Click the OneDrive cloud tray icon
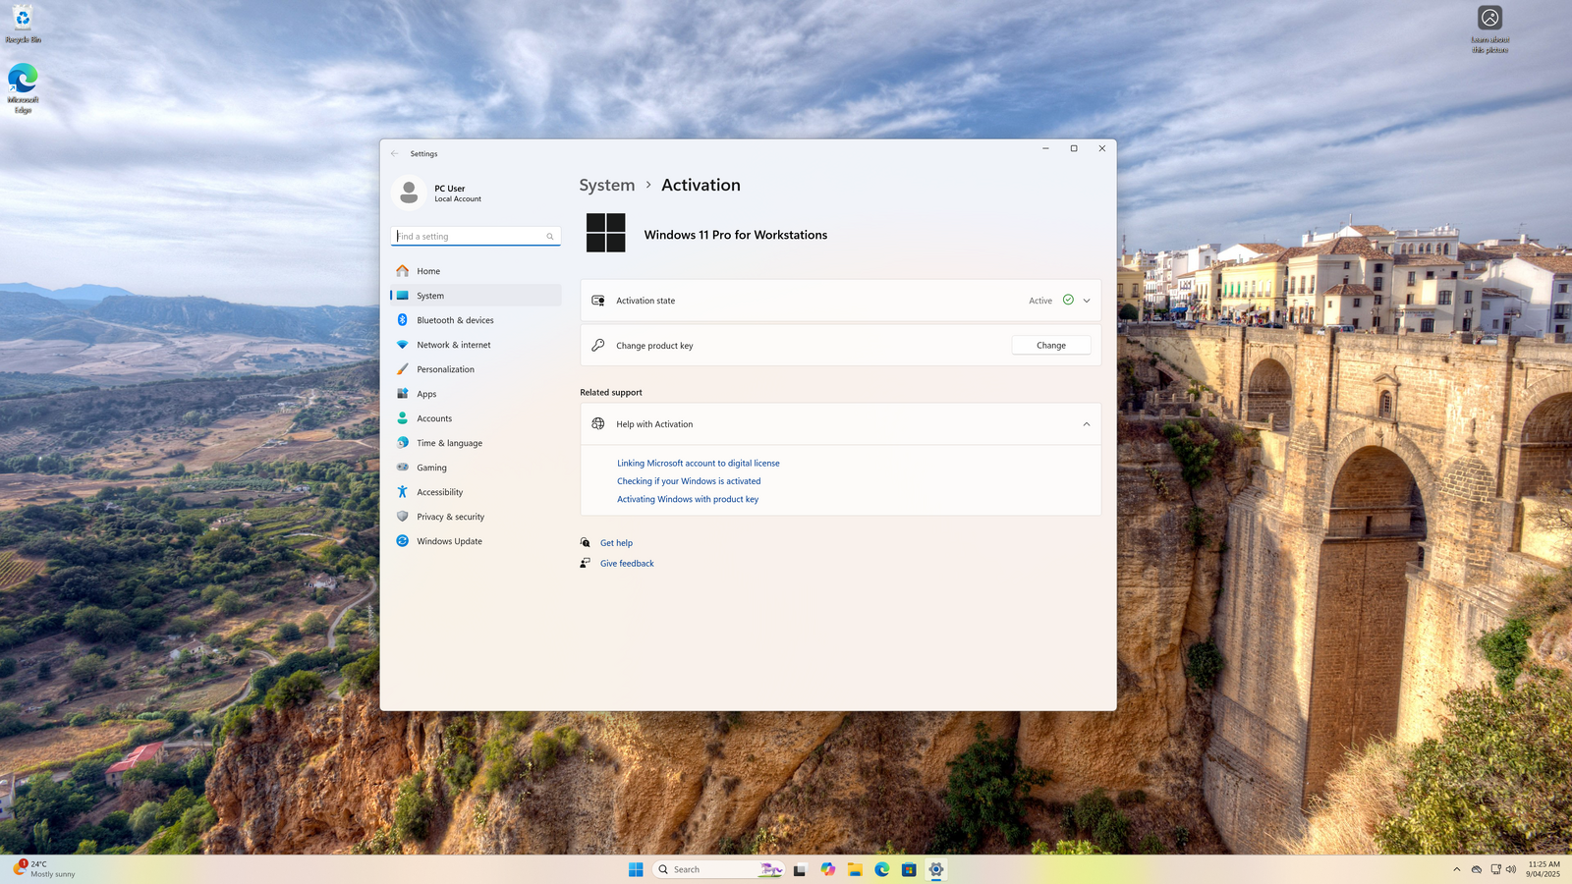The height and width of the screenshot is (884, 1572). point(1477,869)
